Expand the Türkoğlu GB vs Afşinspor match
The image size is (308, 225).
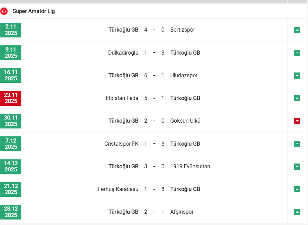point(297,212)
